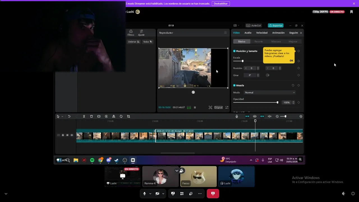
Task: Hide the video track with the eye icon
Action: click(67, 135)
